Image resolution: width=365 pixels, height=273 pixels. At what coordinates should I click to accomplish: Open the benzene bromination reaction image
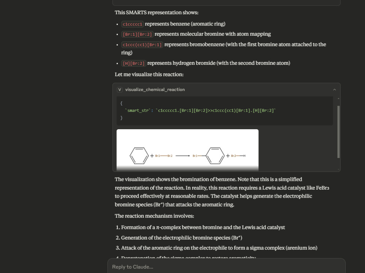click(187, 150)
